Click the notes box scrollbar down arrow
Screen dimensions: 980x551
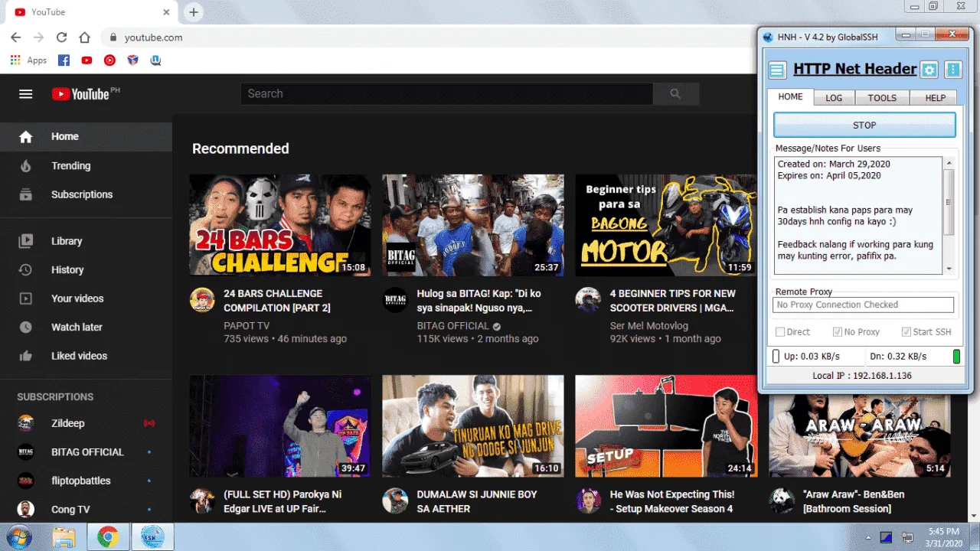pyautogui.click(x=949, y=269)
